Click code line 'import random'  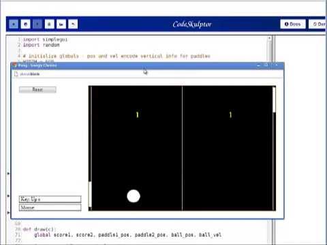coord(42,45)
